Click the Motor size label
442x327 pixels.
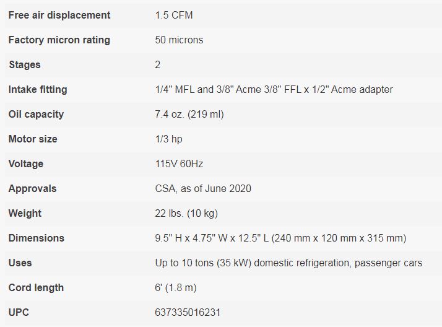click(33, 139)
